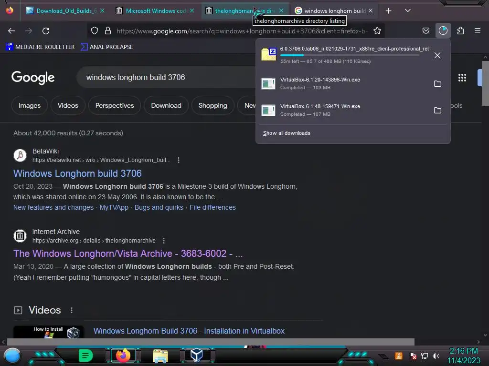Filter results by Videos
The height and width of the screenshot is (366, 489).
(x=68, y=105)
